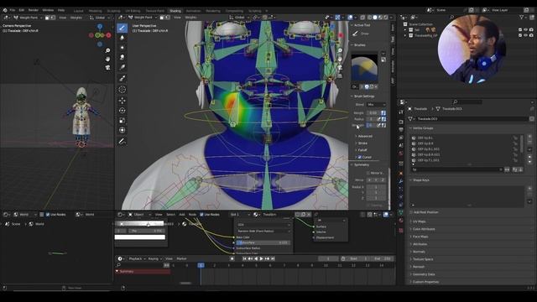Open the Playback menu in timeline
Screen dimensions: 537x302
point(137,259)
